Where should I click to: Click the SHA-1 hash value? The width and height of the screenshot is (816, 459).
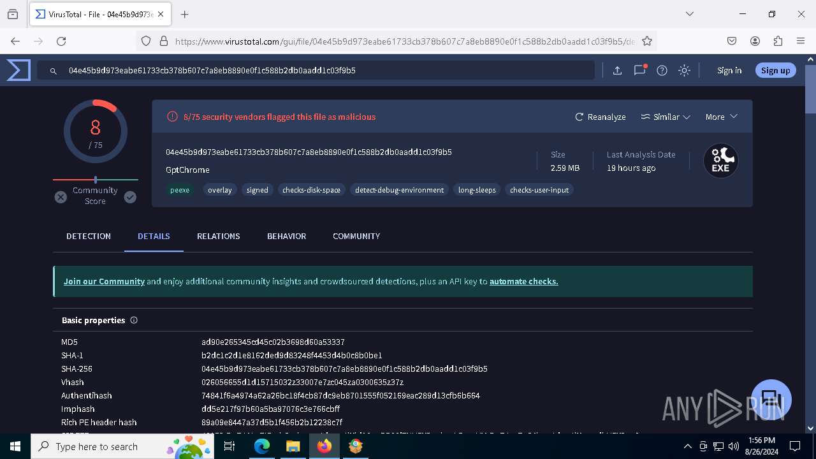click(292, 356)
